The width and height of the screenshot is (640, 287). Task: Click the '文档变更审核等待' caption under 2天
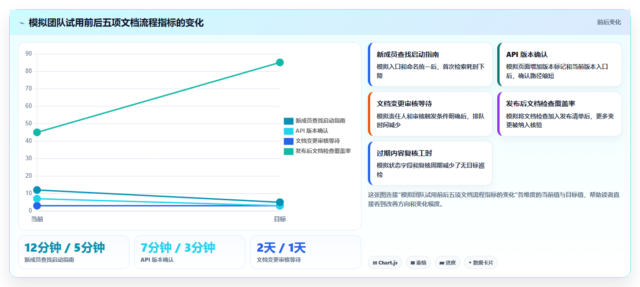279,260
